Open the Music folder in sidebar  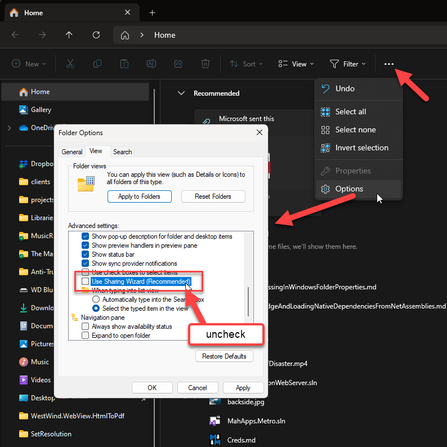tap(34, 362)
